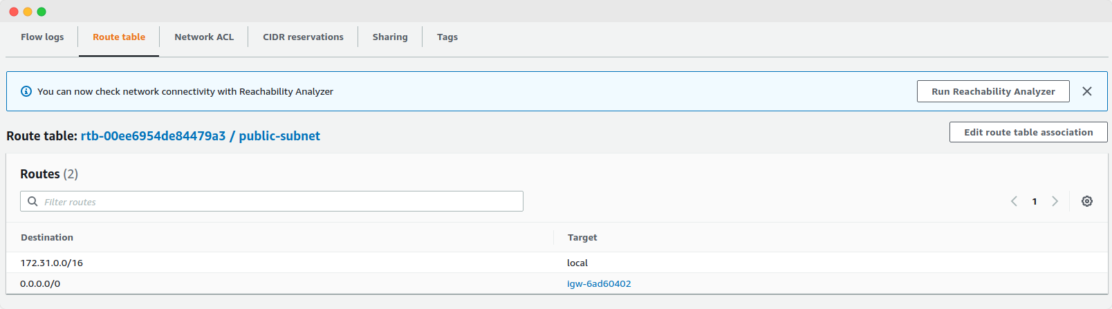Click the search magnifier in Filter routes
The height and width of the screenshot is (309, 1112).
coord(33,201)
